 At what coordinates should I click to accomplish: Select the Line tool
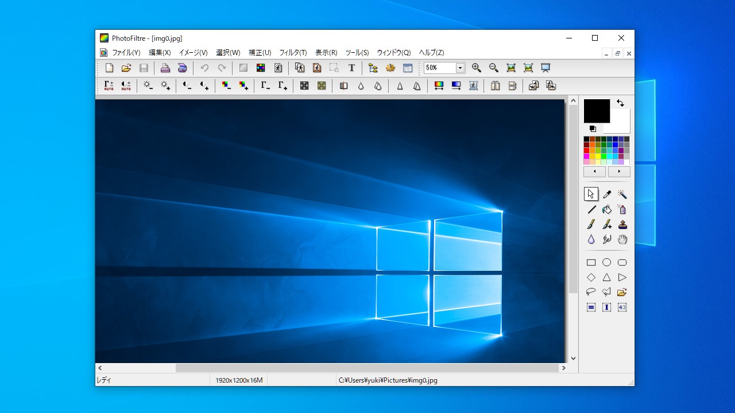(591, 209)
